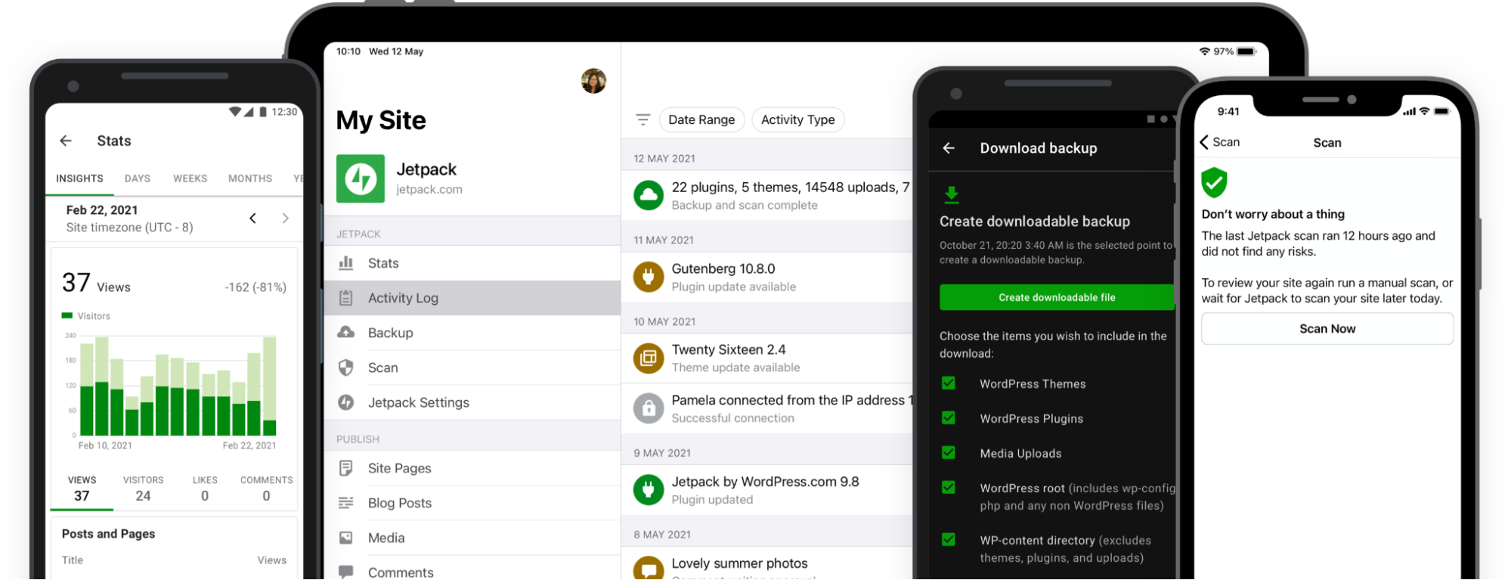Open the user avatar on My Site
The width and height of the screenshot is (1511, 580).
click(x=593, y=81)
